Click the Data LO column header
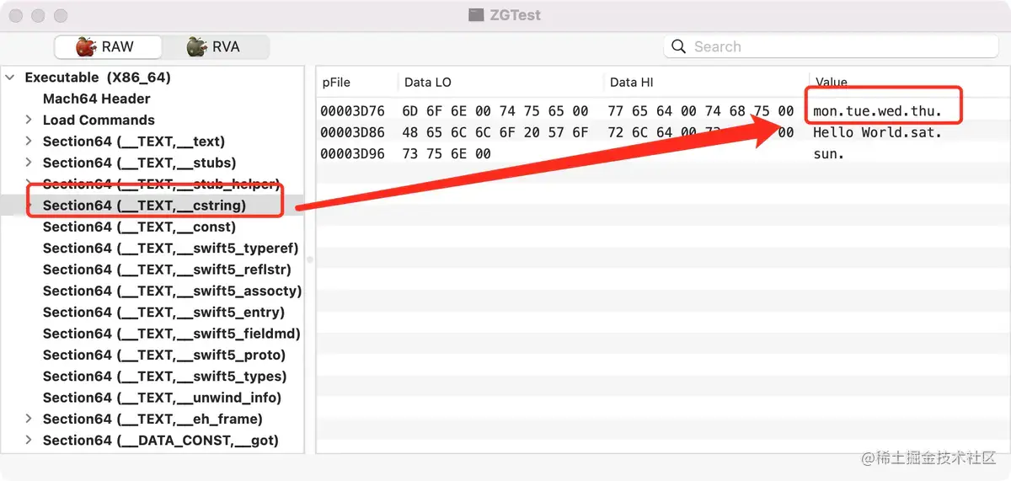The image size is (1011, 481). [x=428, y=83]
